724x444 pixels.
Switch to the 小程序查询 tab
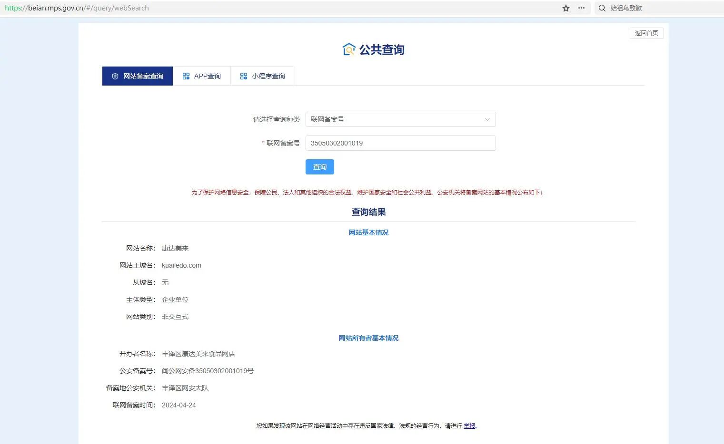point(263,76)
